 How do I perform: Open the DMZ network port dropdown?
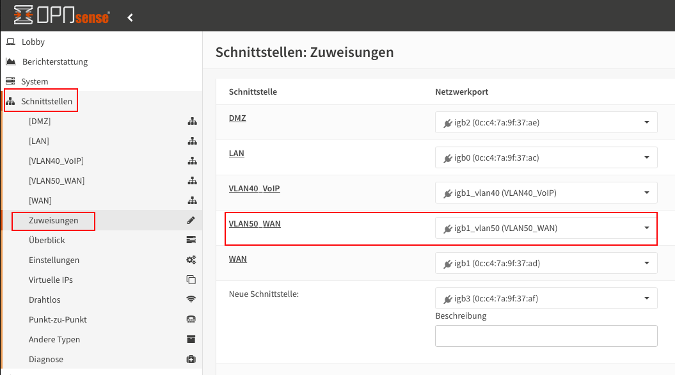546,122
